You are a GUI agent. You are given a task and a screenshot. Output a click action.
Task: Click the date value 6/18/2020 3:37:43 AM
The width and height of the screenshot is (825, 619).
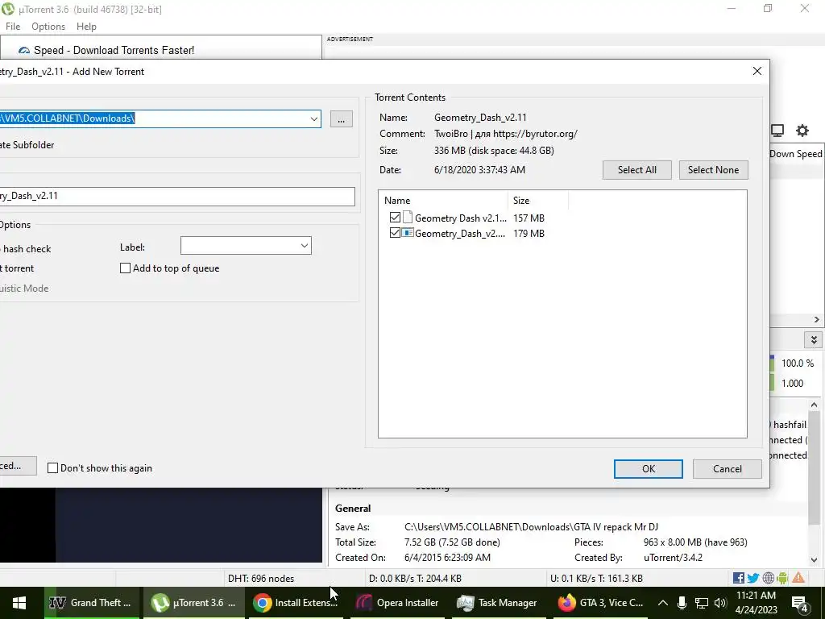(479, 170)
